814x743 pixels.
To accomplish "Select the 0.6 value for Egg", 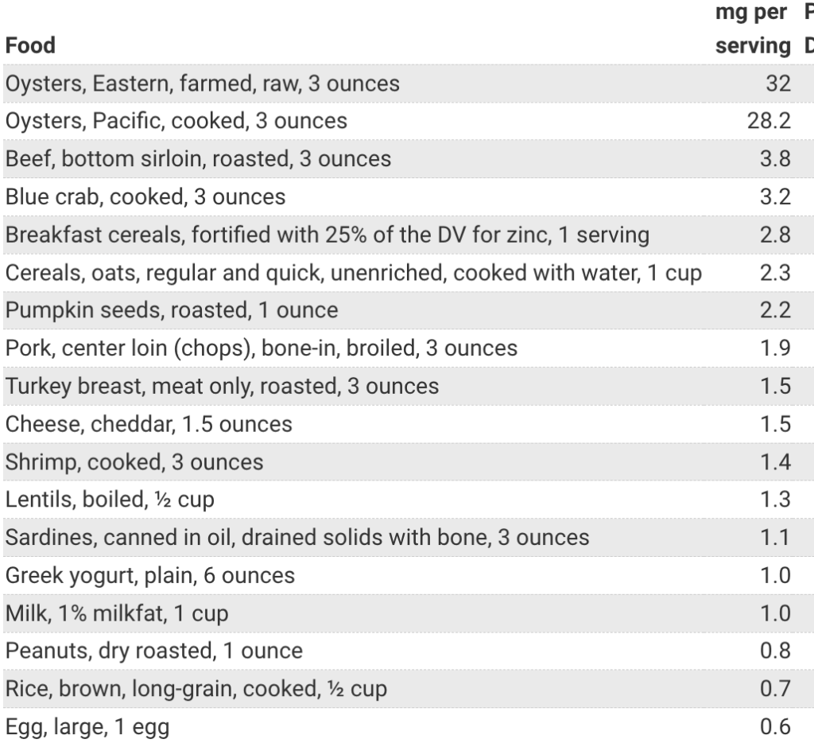I will (x=776, y=727).
